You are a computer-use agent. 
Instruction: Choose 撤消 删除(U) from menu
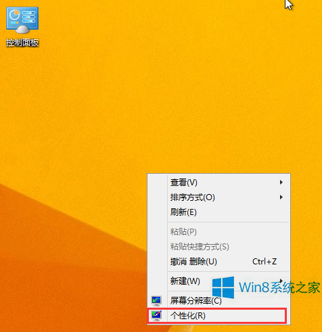218,262
